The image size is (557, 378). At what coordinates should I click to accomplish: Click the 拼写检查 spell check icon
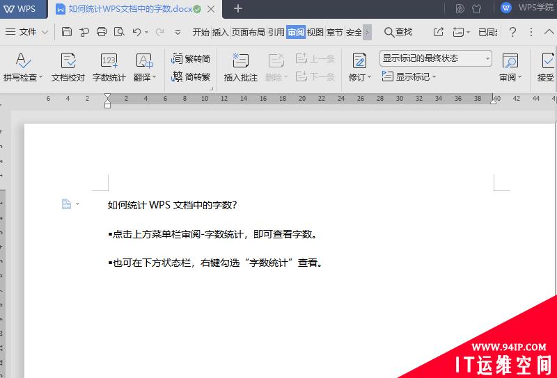[x=24, y=60]
